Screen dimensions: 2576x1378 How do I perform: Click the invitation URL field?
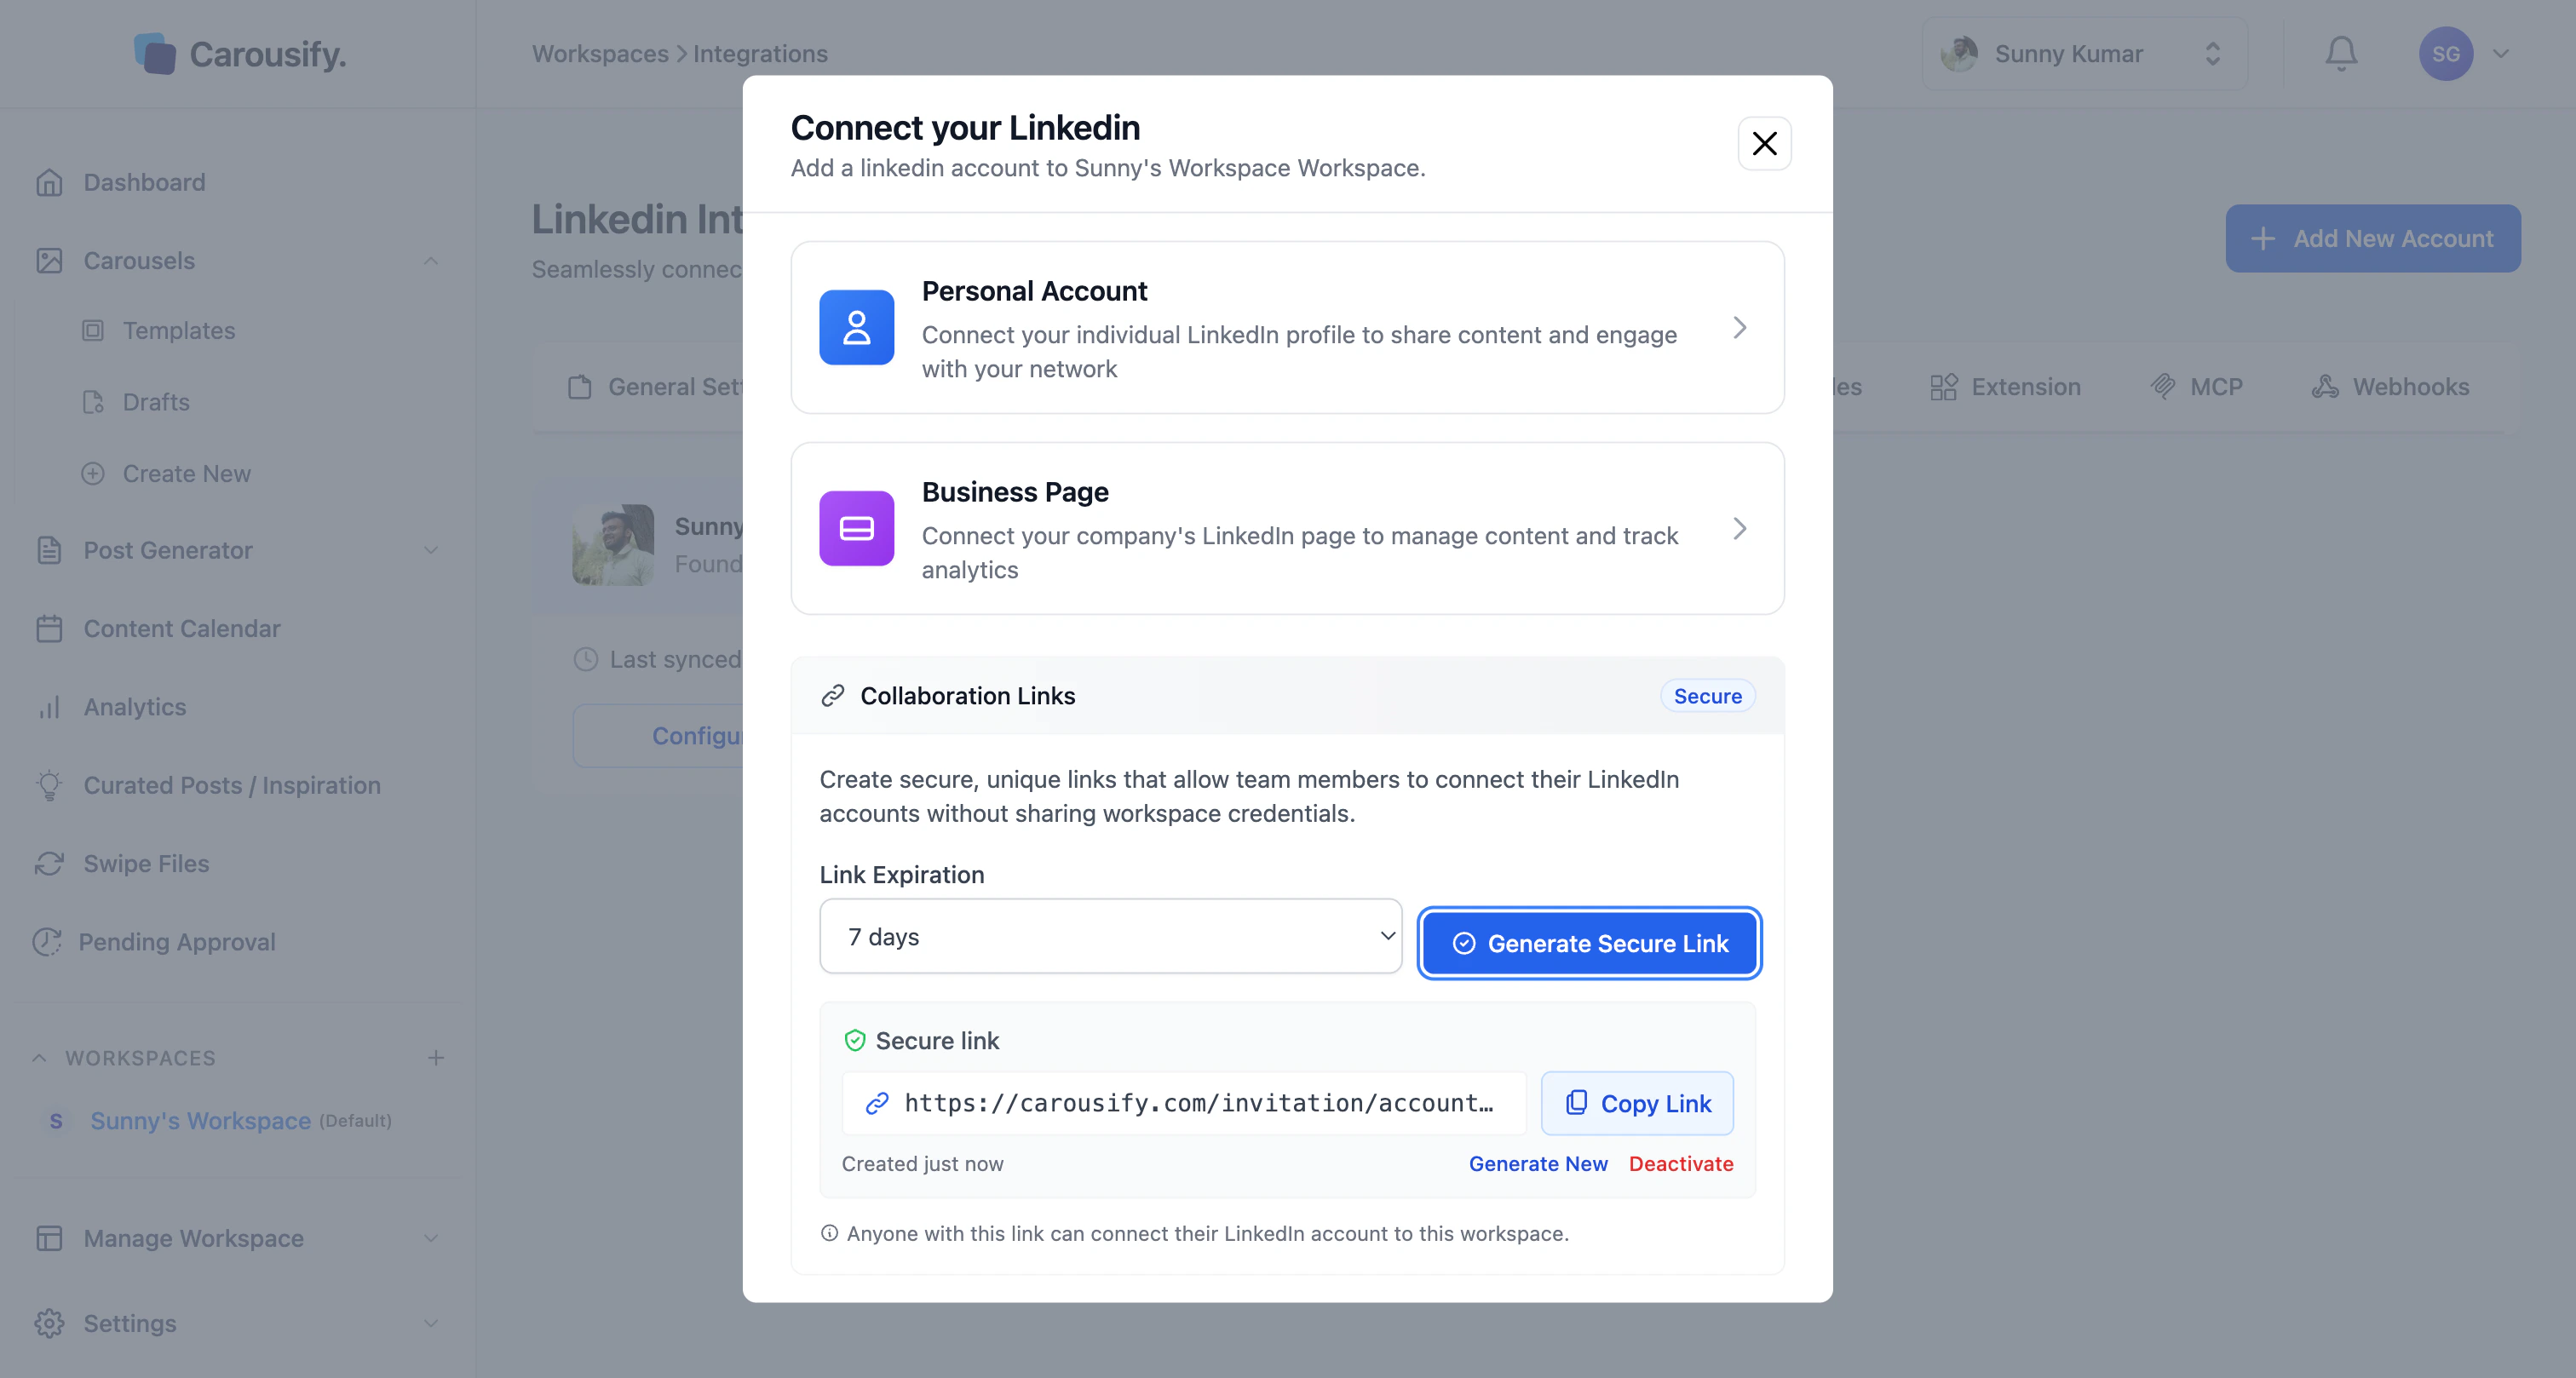1183,1103
